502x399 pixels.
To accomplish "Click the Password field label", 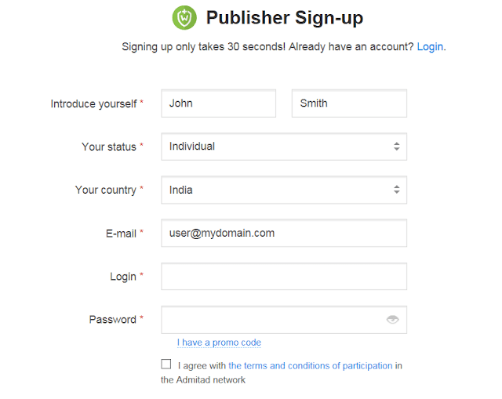I will pyautogui.click(x=113, y=320).
